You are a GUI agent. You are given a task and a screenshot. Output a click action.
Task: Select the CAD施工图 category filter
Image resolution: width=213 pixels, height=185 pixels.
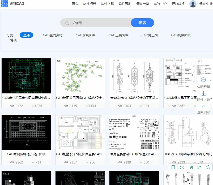pyautogui.click(x=149, y=35)
